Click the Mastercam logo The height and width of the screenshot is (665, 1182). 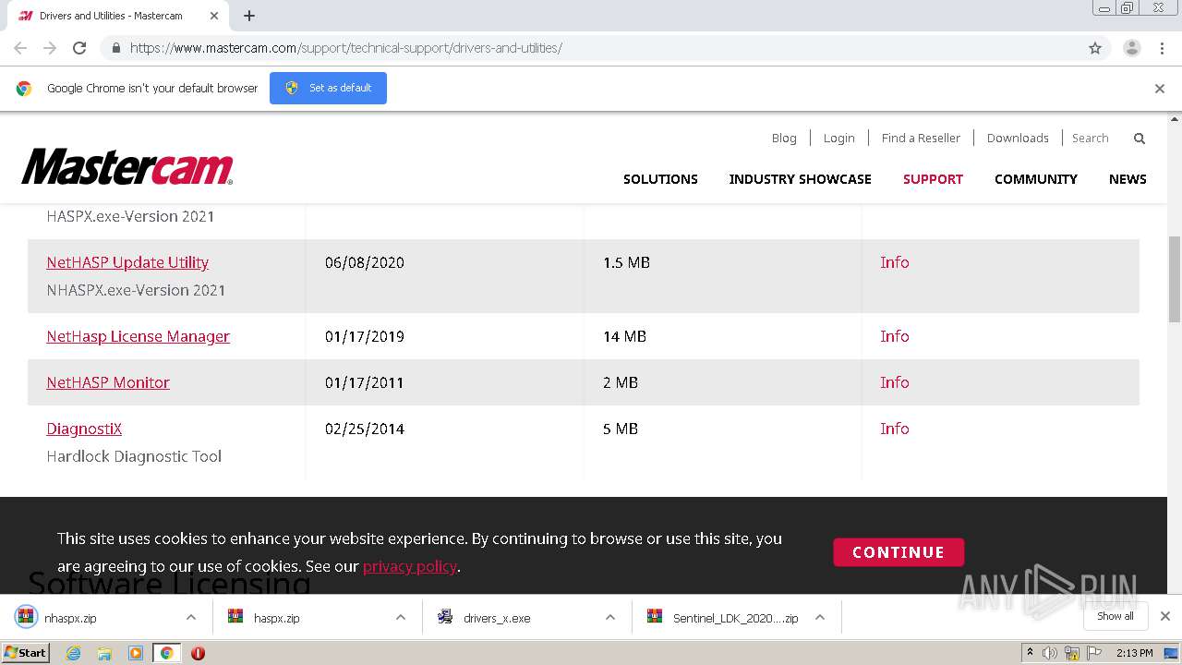pos(127,167)
